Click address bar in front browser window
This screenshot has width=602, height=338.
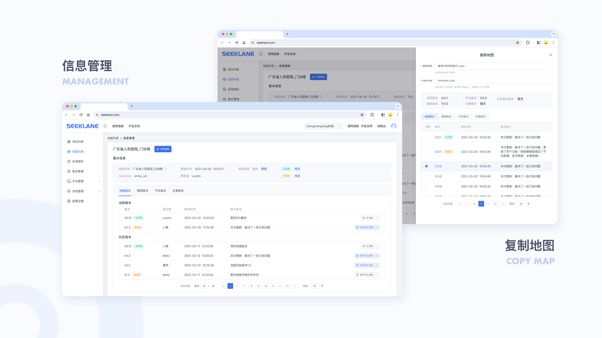[230, 114]
